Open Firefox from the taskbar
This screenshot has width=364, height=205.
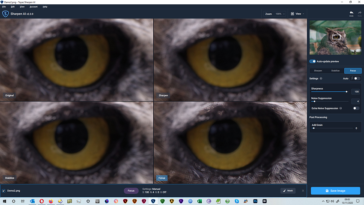(x=51, y=201)
